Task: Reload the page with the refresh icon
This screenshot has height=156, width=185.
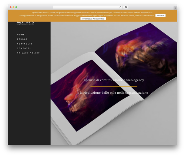Action: tap(120, 7)
